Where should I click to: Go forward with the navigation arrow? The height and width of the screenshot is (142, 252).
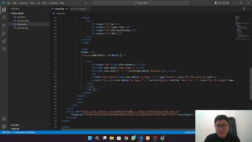90,3
